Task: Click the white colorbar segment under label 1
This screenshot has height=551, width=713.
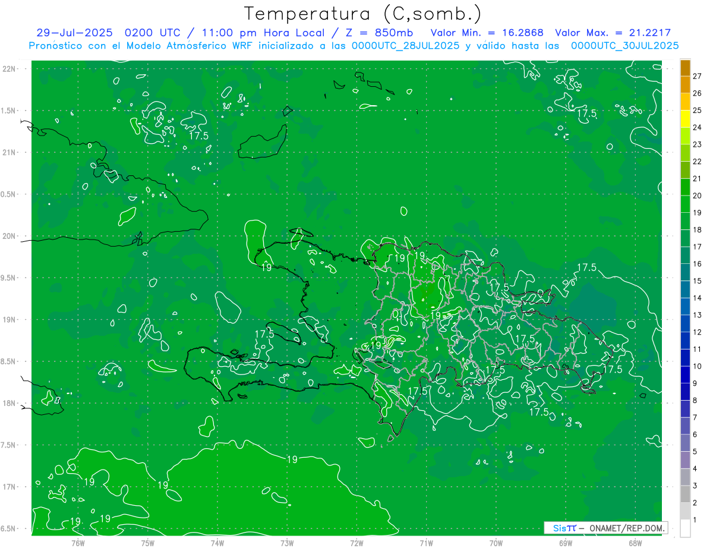Action: click(x=685, y=528)
